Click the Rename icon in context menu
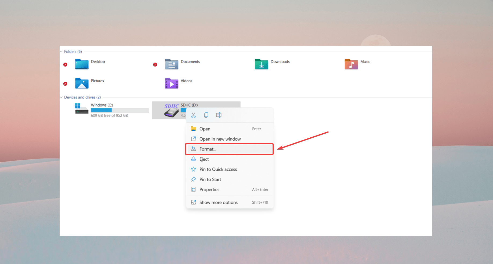Image resolution: width=493 pixels, height=264 pixels. [x=219, y=115]
